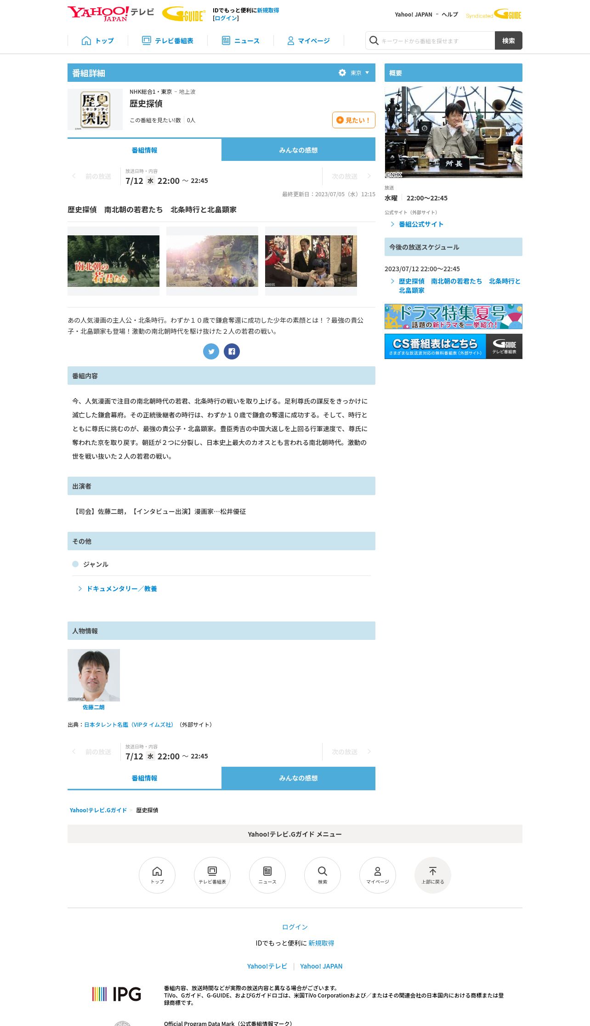The image size is (590, 1026).
Task: Click the footer Yahoo!テレビ link
Action: click(x=267, y=966)
